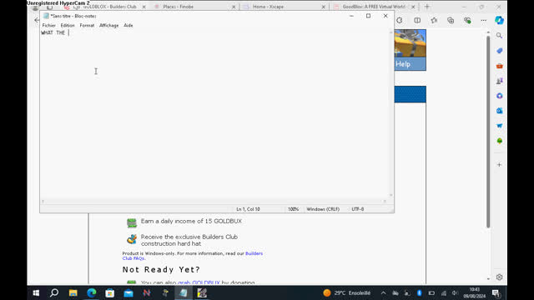Image resolution: width=534 pixels, height=300 pixels.
Task: Open the Edge settings and more menu
Action: coord(484,20)
